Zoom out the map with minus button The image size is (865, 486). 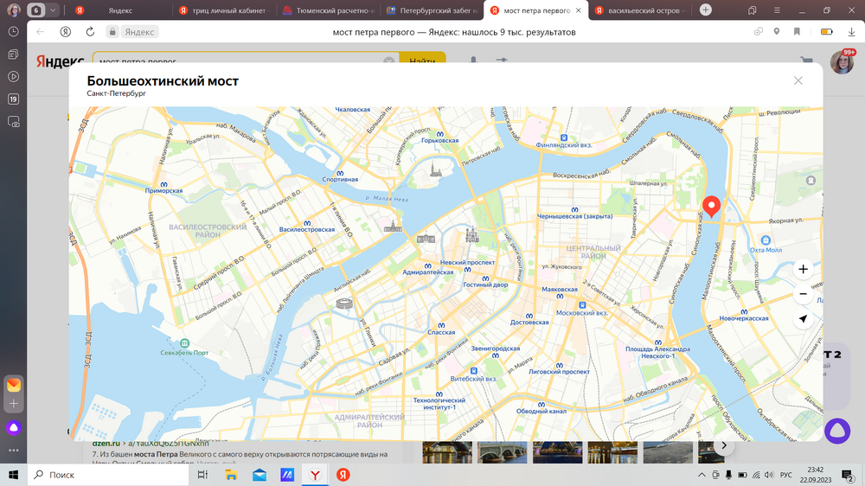point(804,294)
